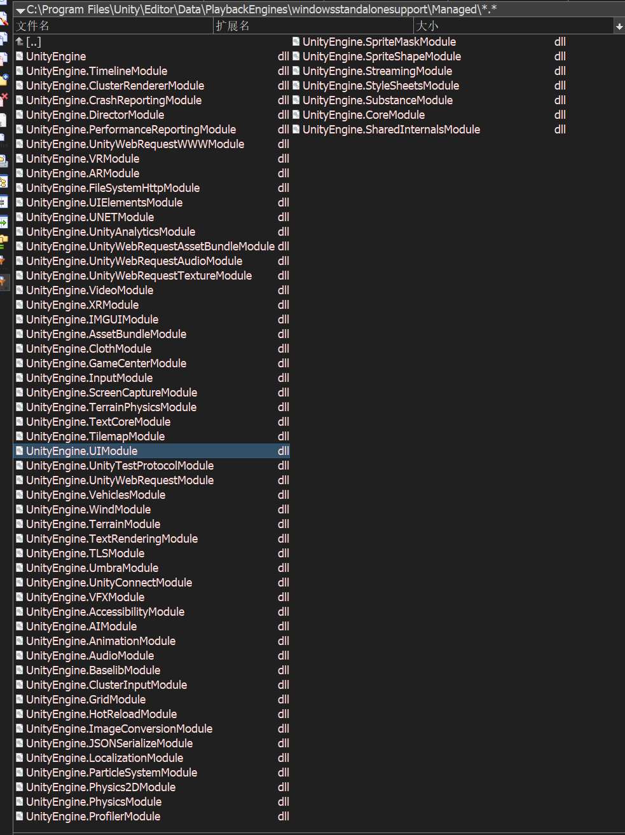Select UnityEngine.TilemapModule file name
The height and width of the screenshot is (835, 625).
[x=95, y=437]
